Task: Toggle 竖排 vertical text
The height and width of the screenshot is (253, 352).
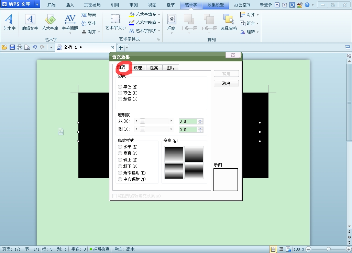Action: tap(88, 23)
